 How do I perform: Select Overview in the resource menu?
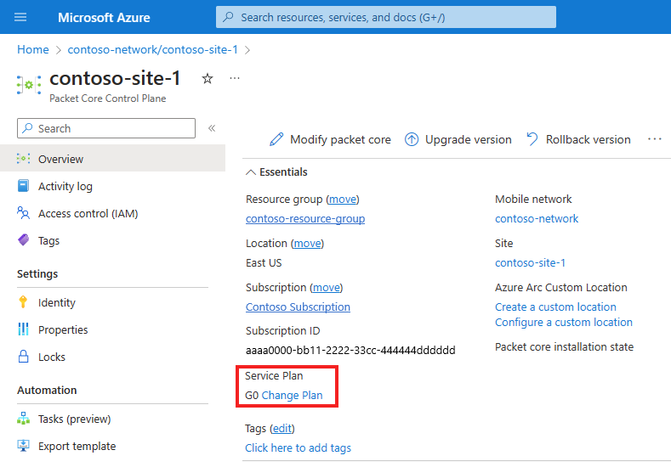tap(112, 159)
